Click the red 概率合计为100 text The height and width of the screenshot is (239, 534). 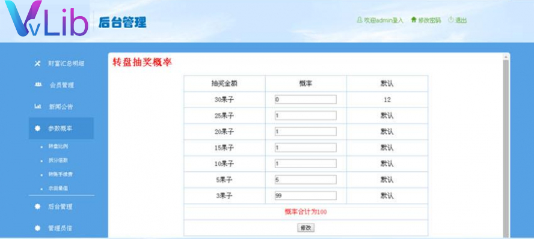[x=305, y=212]
